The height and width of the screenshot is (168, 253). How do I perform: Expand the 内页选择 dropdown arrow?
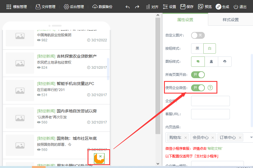pyautogui.click(x=251, y=137)
